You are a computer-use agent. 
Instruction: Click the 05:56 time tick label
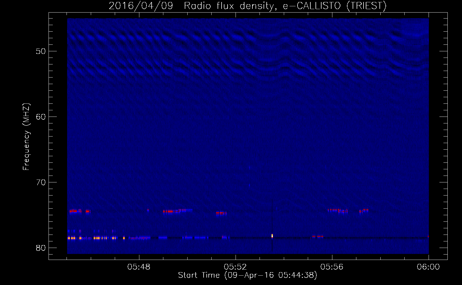click(x=332, y=267)
